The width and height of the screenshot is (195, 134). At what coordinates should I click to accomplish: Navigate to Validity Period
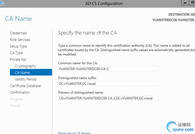coord(26,79)
